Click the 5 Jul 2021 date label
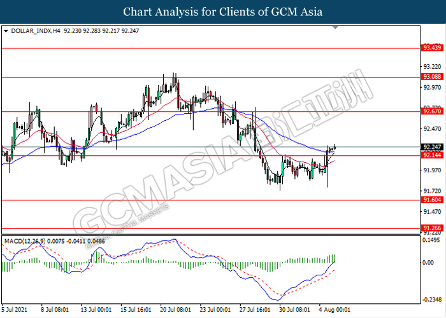This screenshot has width=446, height=318. pos(14,309)
